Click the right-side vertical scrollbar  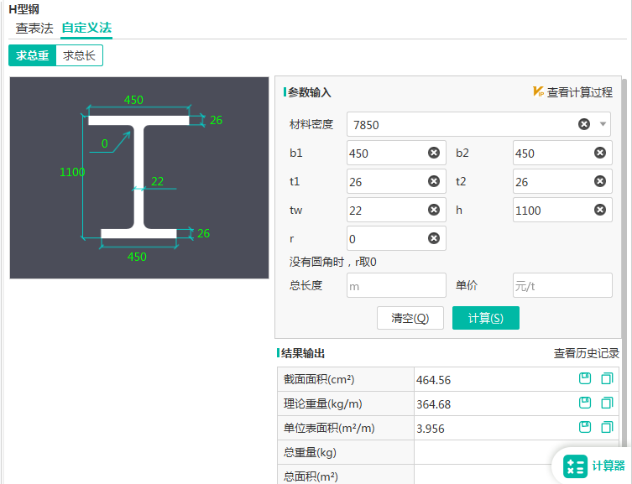point(625,262)
